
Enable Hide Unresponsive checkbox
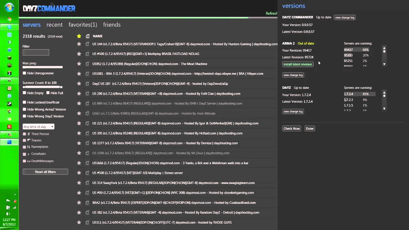click(24, 73)
